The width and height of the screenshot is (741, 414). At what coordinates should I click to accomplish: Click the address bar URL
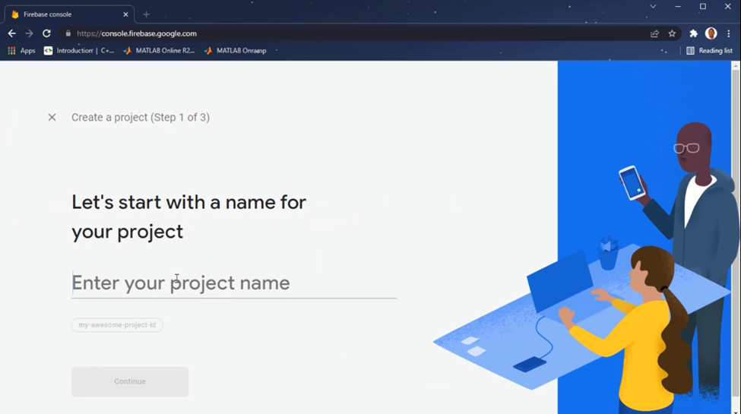pos(137,33)
